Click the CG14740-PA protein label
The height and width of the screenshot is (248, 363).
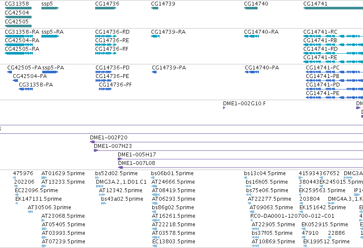point(262,68)
